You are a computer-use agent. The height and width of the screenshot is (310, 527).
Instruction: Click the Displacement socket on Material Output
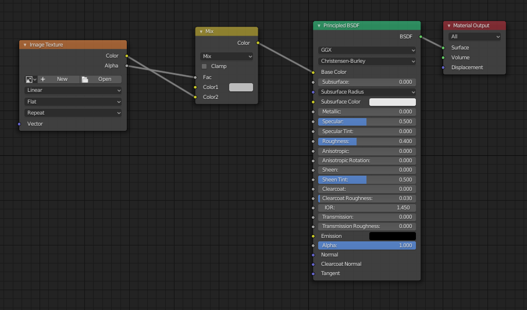[x=443, y=67]
